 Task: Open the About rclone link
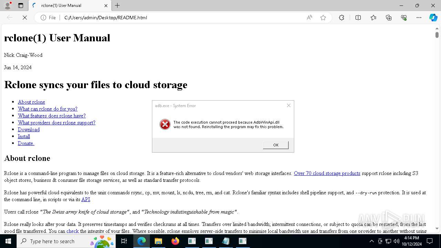31,102
